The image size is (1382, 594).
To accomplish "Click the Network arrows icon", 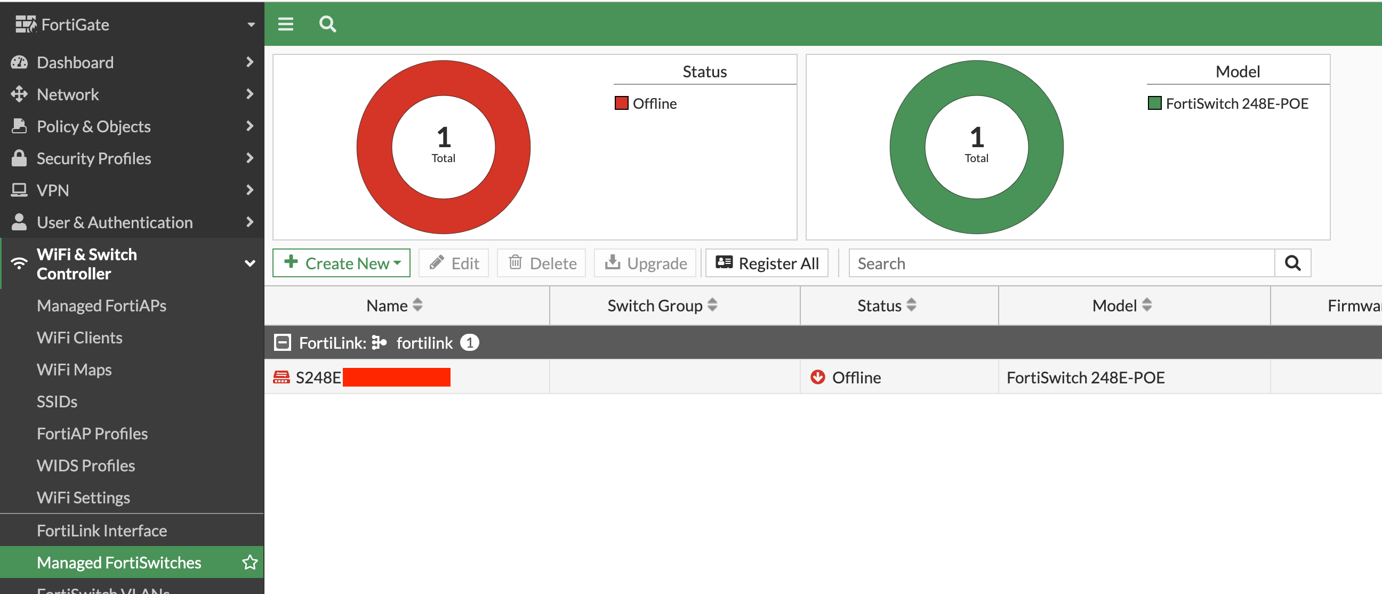I will 19,94.
